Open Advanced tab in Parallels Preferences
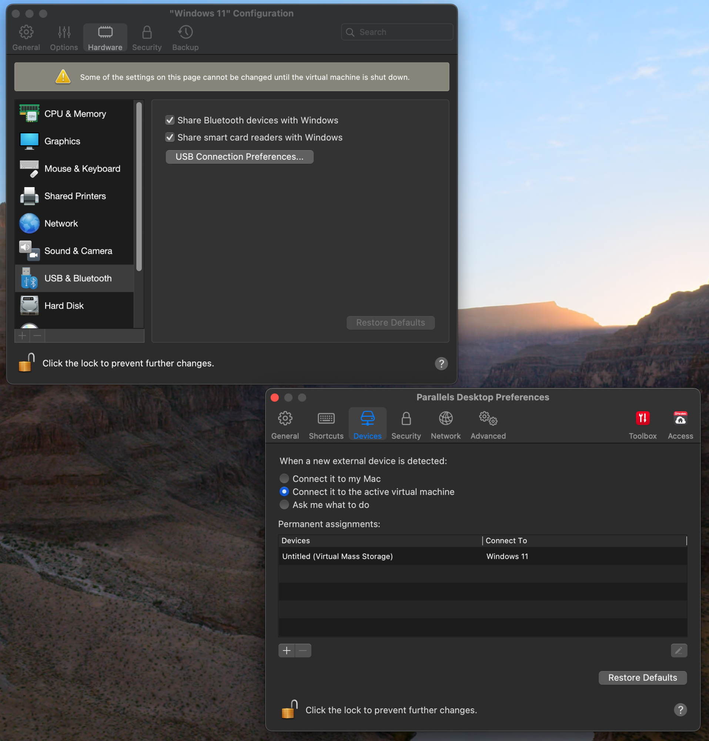Screen dimensions: 709x741 (x=488, y=425)
